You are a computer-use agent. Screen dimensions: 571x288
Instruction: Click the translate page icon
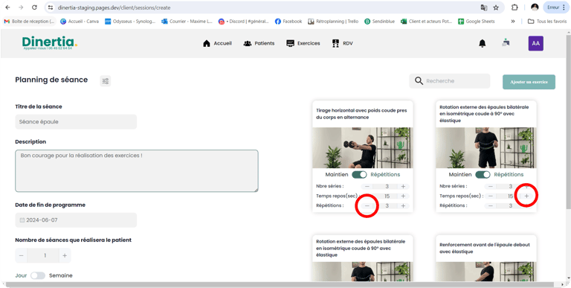[483, 7]
